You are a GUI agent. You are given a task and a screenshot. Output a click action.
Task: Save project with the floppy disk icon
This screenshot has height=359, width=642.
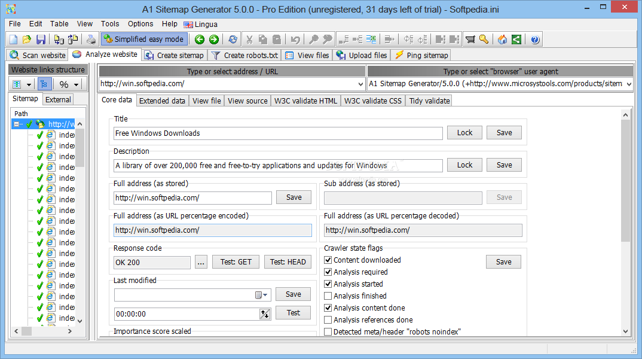click(41, 39)
